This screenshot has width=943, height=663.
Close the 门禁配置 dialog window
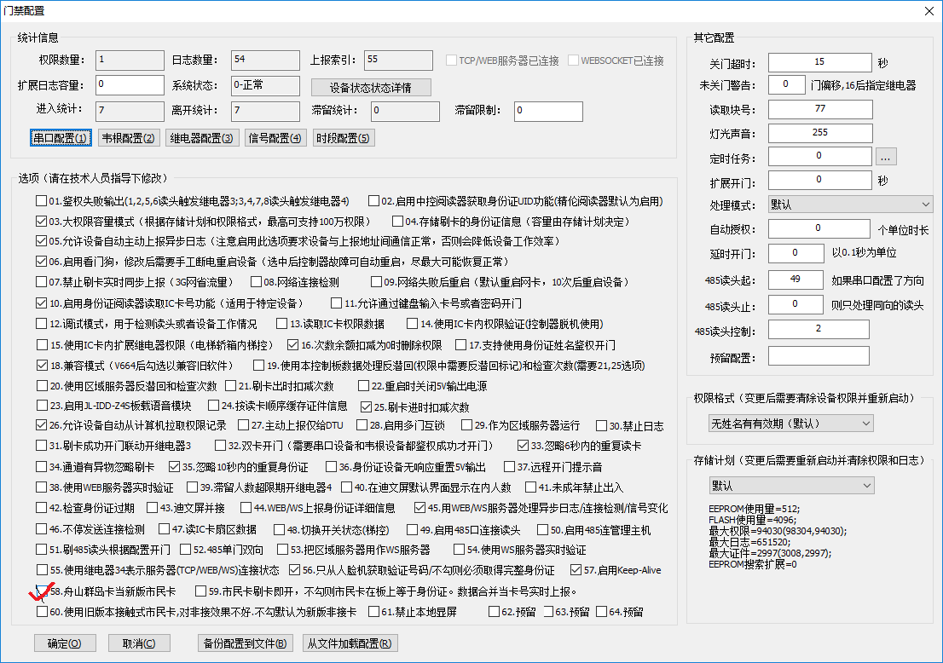[x=929, y=11]
